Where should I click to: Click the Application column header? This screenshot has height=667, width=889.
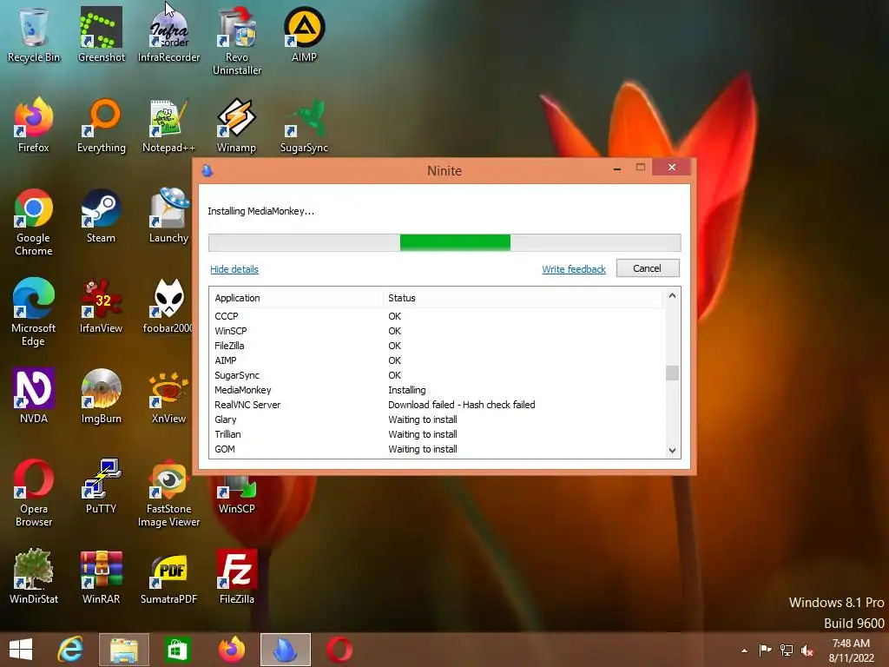(296, 298)
